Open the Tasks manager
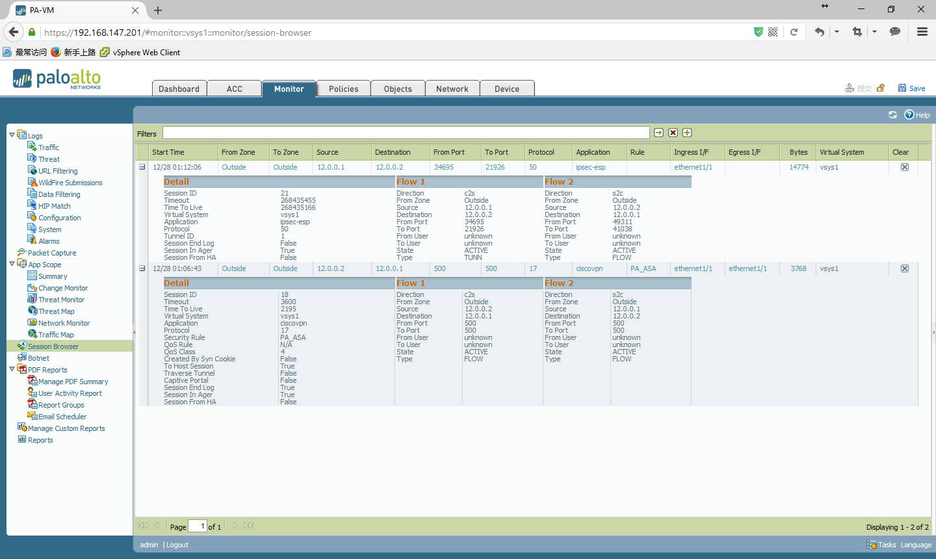This screenshot has width=936, height=559. tap(881, 545)
